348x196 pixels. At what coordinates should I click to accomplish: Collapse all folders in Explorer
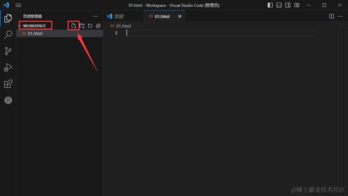(98, 26)
